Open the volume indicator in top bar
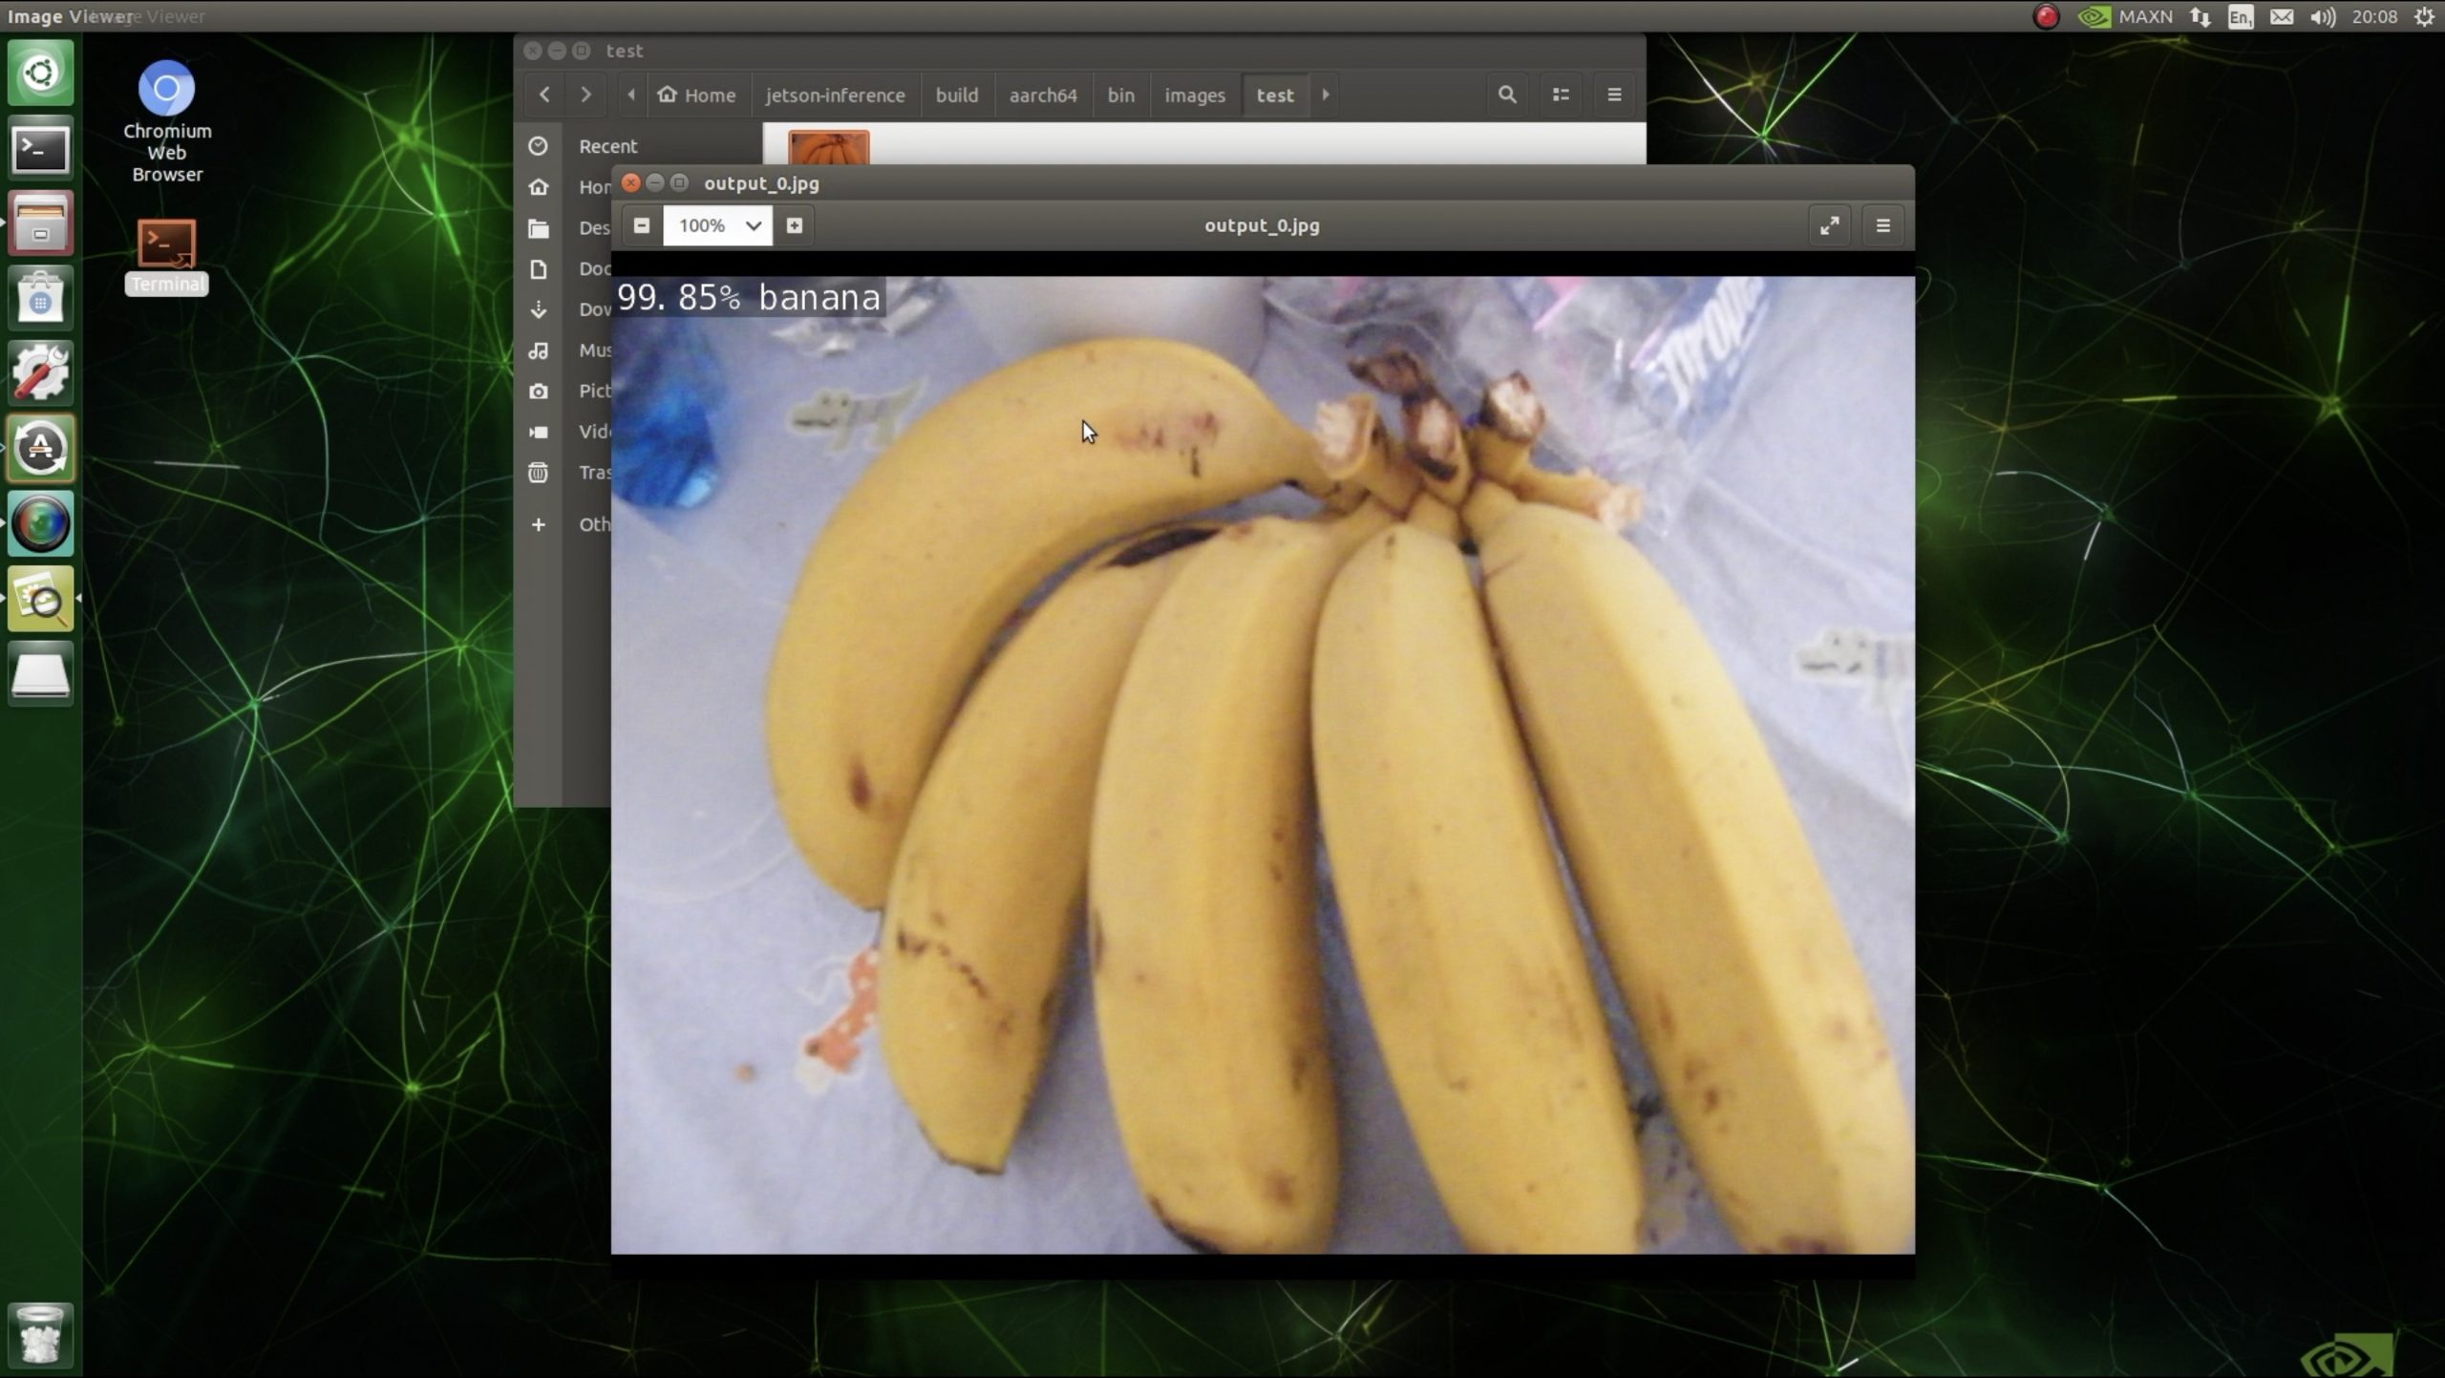The height and width of the screenshot is (1378, 2445). click(x=2323, y=16)
